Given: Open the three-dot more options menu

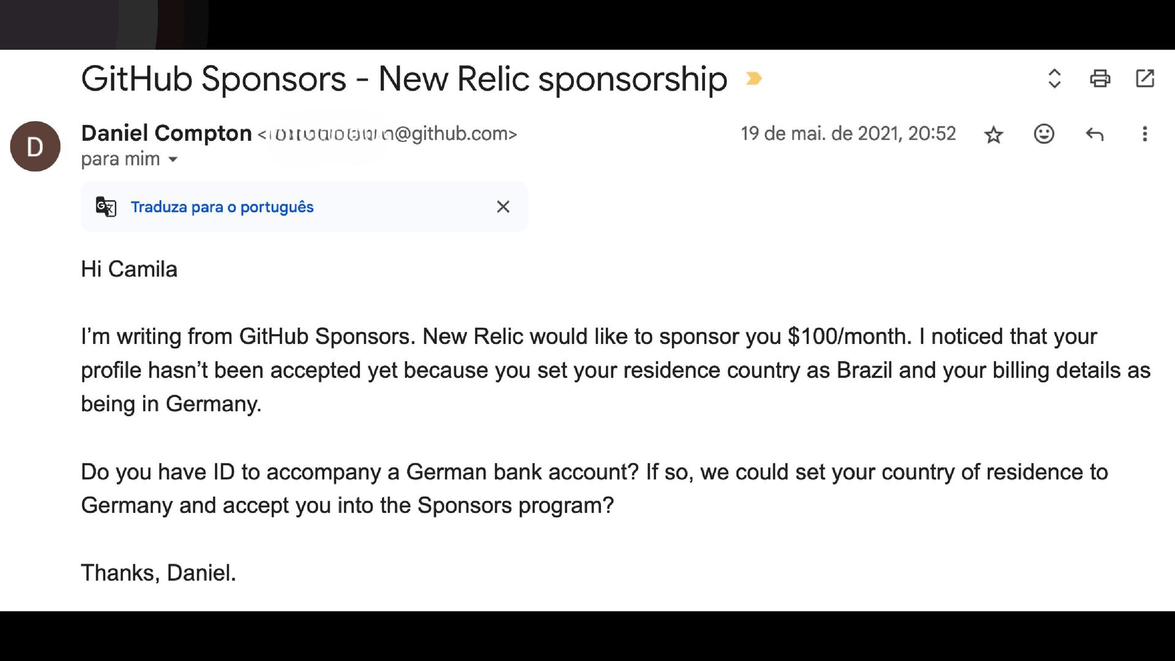Looking at the screenshot, I should click(1144, 133).
